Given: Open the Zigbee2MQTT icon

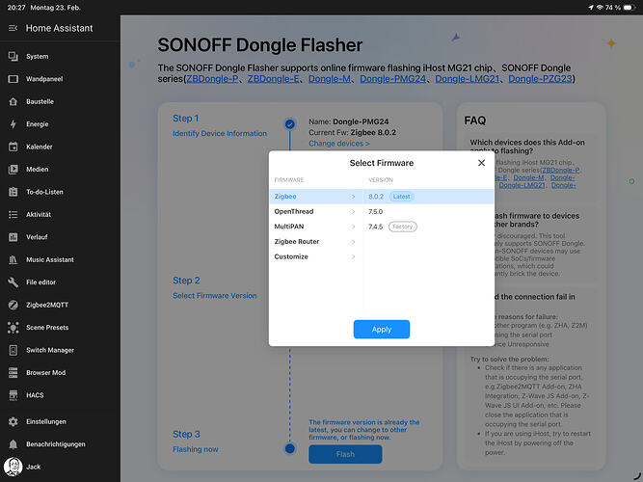Looking at the screenshot, I should click(13, 305).
